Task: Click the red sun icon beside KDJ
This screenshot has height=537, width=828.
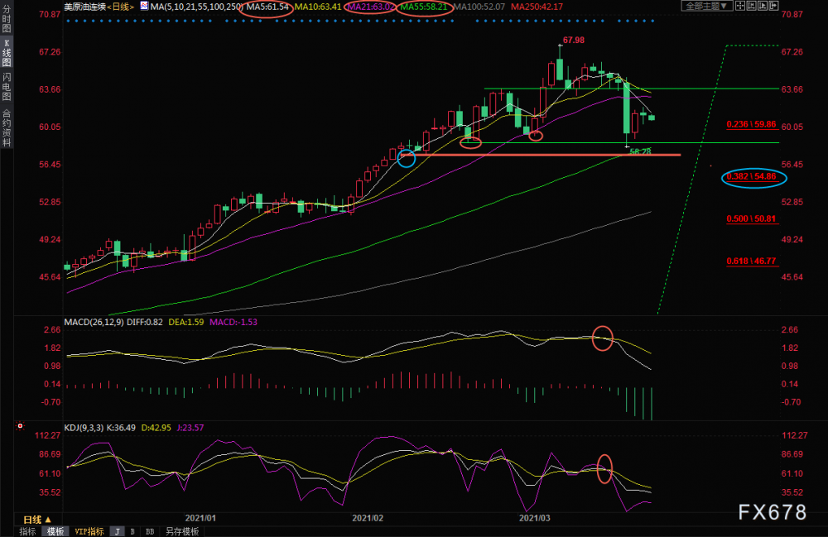Action: [x=20, y=425]
